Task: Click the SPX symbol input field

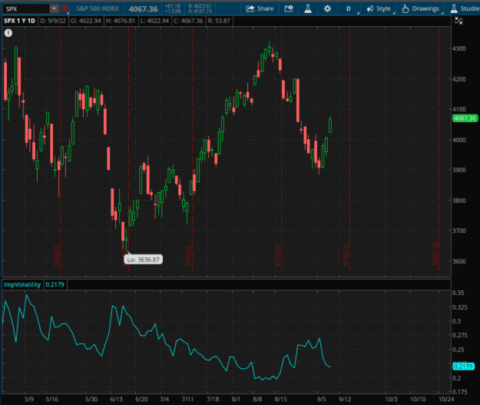Action: (25, 8)
